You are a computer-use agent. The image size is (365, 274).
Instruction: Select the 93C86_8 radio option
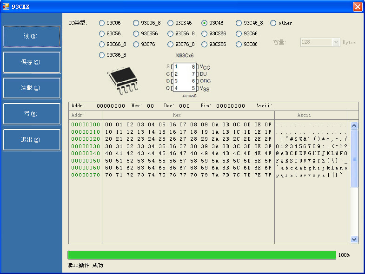(x=113, y=55)
